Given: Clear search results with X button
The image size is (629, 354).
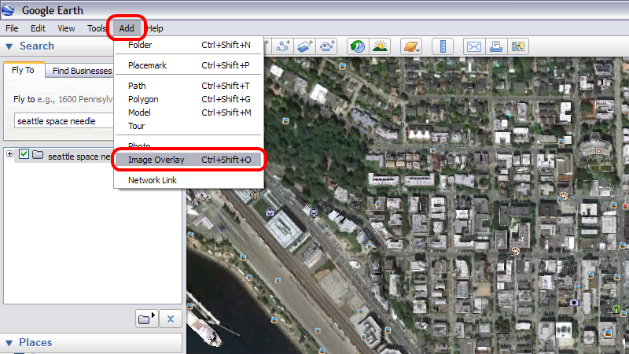Looking at the screenshot, I should 171,319.
